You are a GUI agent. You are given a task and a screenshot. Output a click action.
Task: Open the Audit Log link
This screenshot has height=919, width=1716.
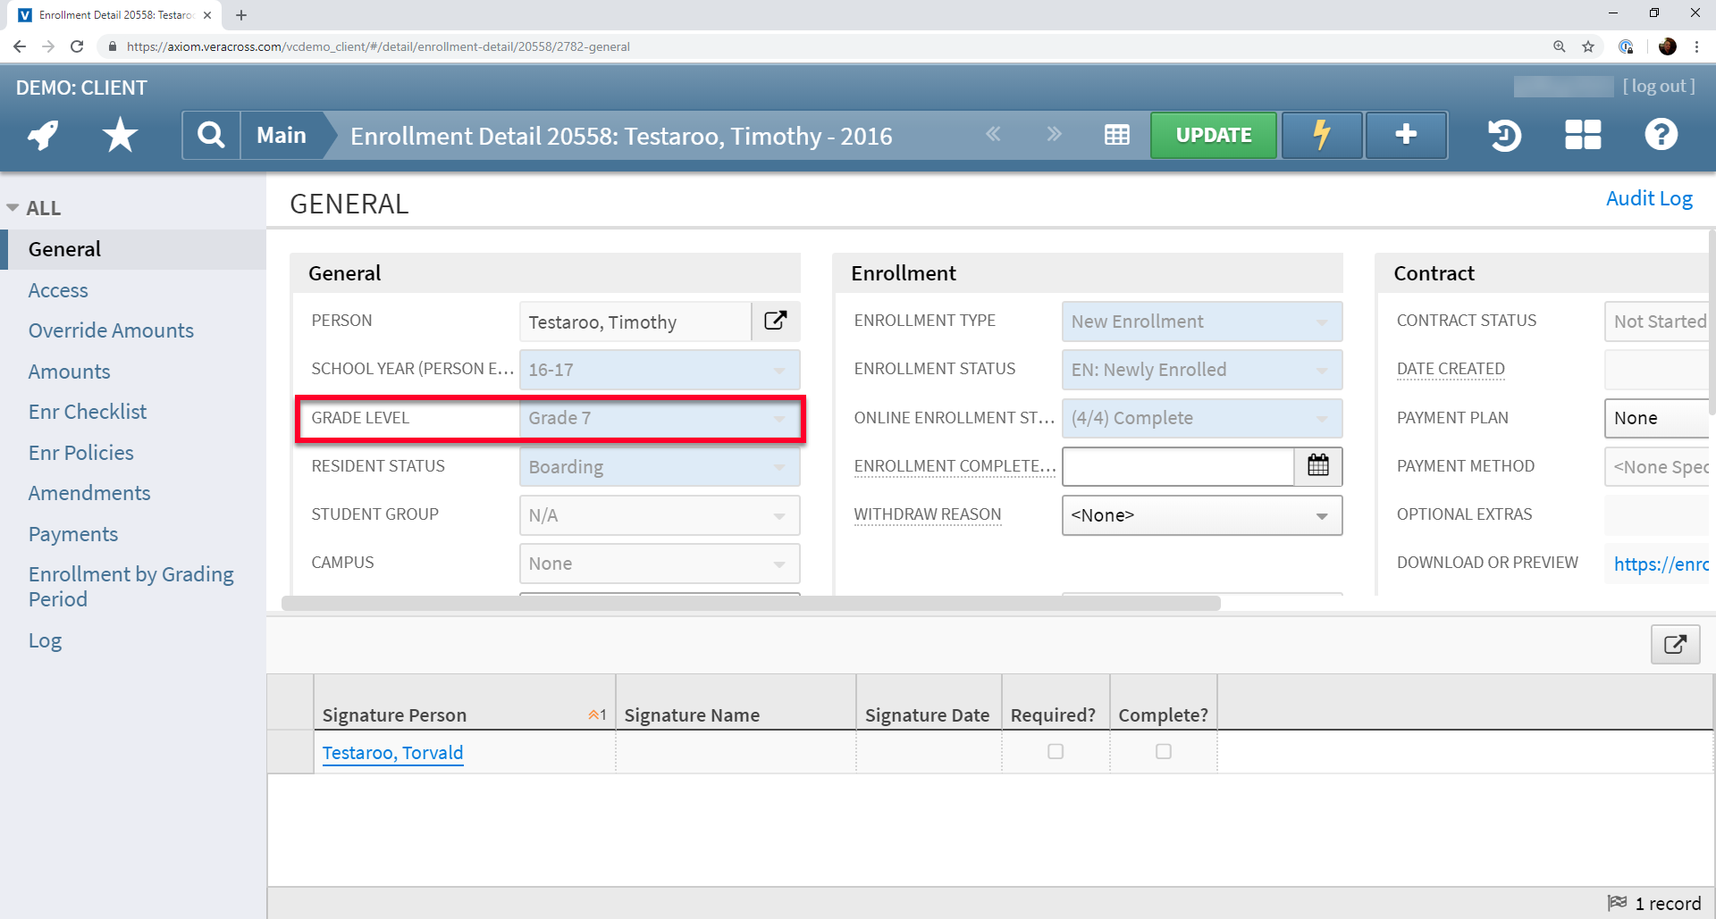point(1649,198)
